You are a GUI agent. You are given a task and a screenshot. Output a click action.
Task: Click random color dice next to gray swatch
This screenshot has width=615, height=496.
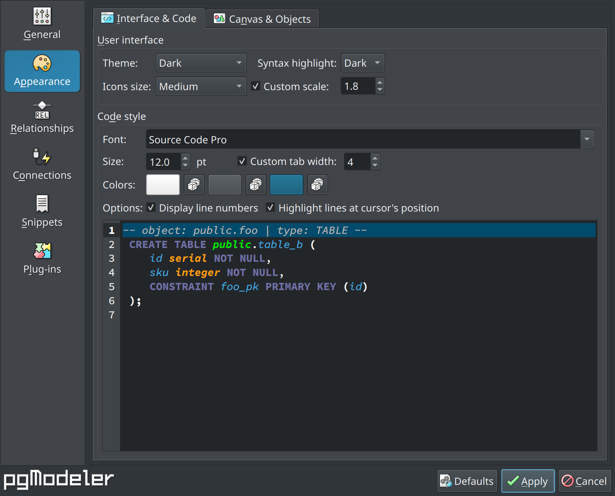[x=256, y=184]
